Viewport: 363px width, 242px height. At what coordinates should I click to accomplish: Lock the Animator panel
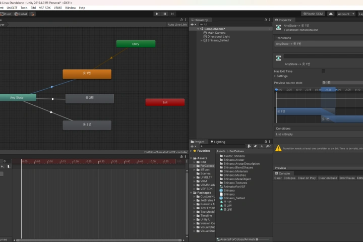[x=181, y=20]
